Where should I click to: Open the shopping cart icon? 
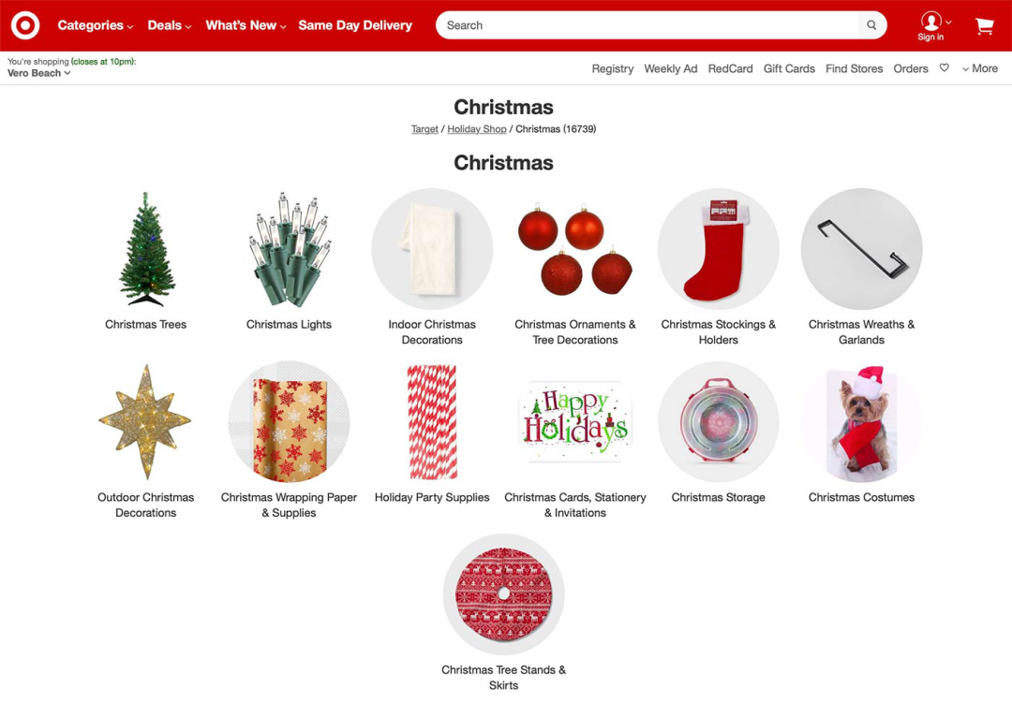click(984, 26)
